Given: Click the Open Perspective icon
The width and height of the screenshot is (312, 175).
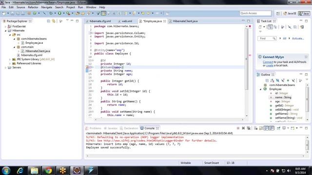Looking at the screenshot, I should click(x=278, y=14).
